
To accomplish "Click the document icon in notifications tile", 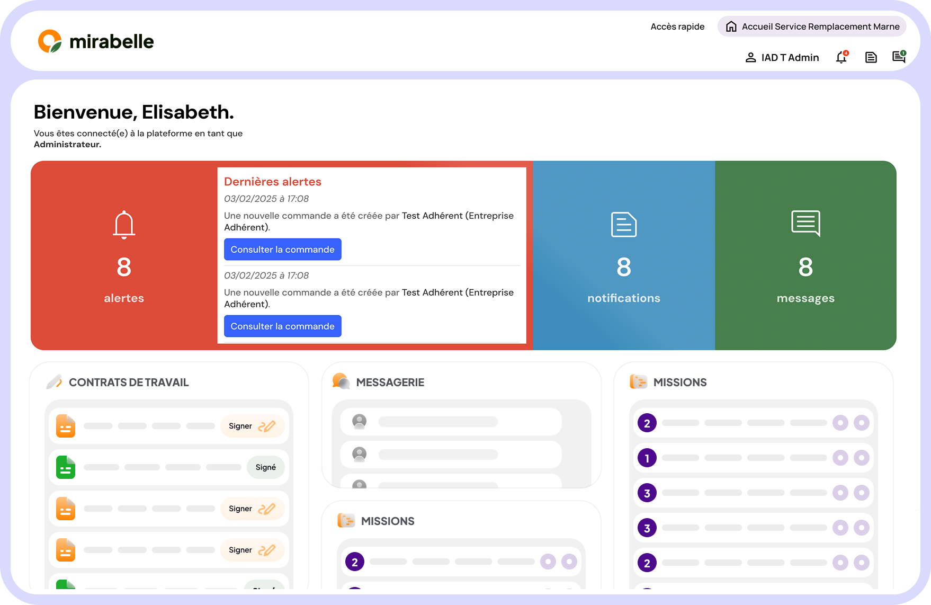I will click(624, 224).
